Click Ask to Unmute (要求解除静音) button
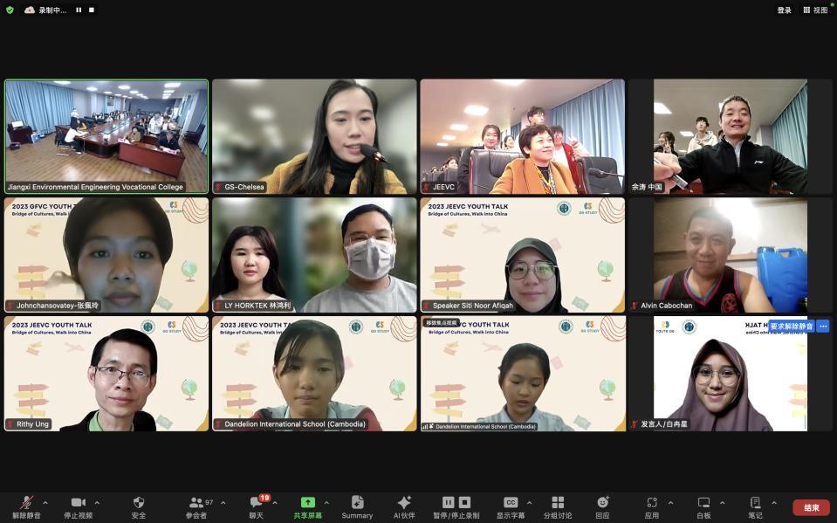The width and height of the screenshot is (837, 523). 791,327
